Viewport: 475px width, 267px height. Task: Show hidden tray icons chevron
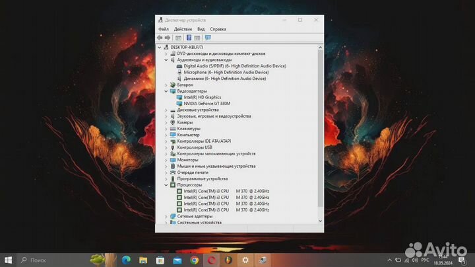click(390, 260)
